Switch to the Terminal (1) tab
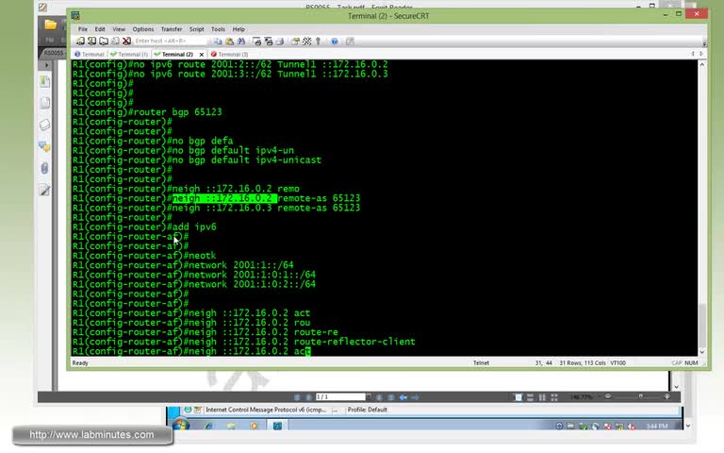 tap(129, 54)
